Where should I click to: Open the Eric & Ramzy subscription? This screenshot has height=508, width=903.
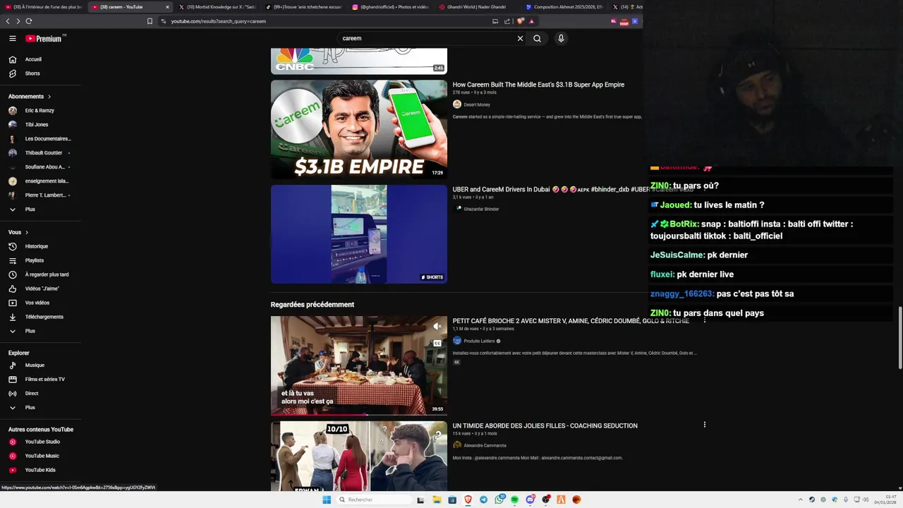[x=40, y=111]
